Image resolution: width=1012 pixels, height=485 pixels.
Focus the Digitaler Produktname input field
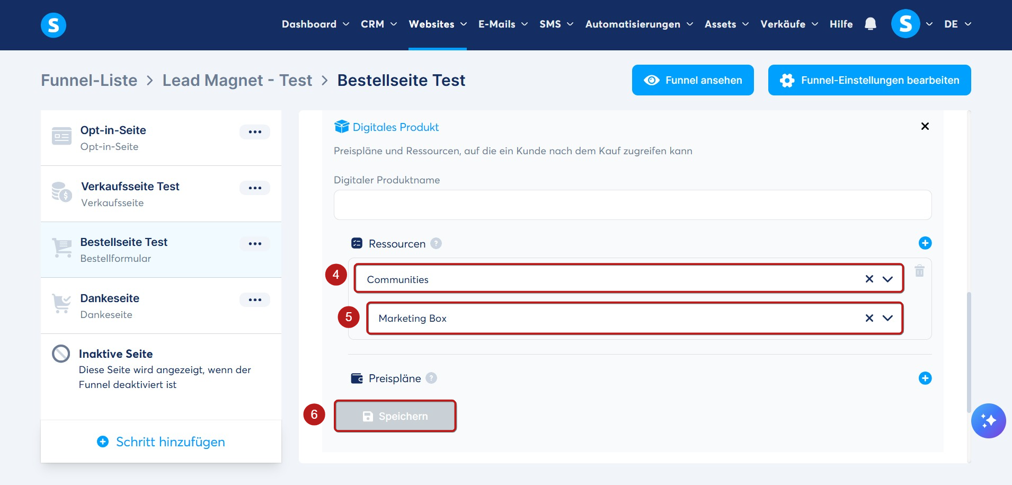tap(632, 205)
